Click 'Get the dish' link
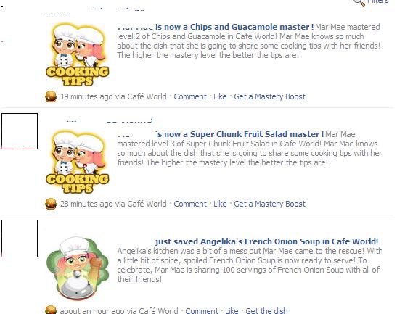 coord(266,310)
